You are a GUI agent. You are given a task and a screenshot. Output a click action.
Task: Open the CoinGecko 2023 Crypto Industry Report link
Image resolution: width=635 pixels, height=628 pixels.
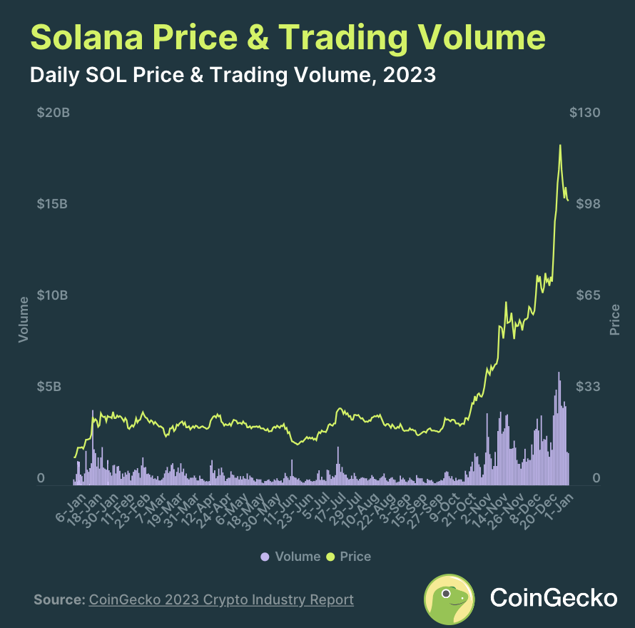(221, 599)
